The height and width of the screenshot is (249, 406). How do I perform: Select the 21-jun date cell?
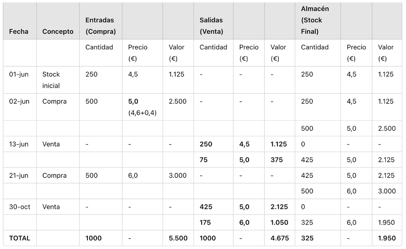coord(19,175)
